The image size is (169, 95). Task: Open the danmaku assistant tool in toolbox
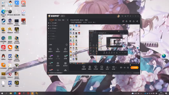click(50, 50)
